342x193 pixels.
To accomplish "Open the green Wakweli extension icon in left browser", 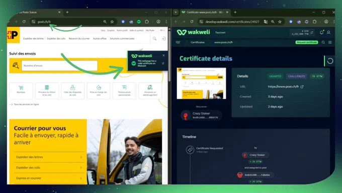I will pos(139,22).
